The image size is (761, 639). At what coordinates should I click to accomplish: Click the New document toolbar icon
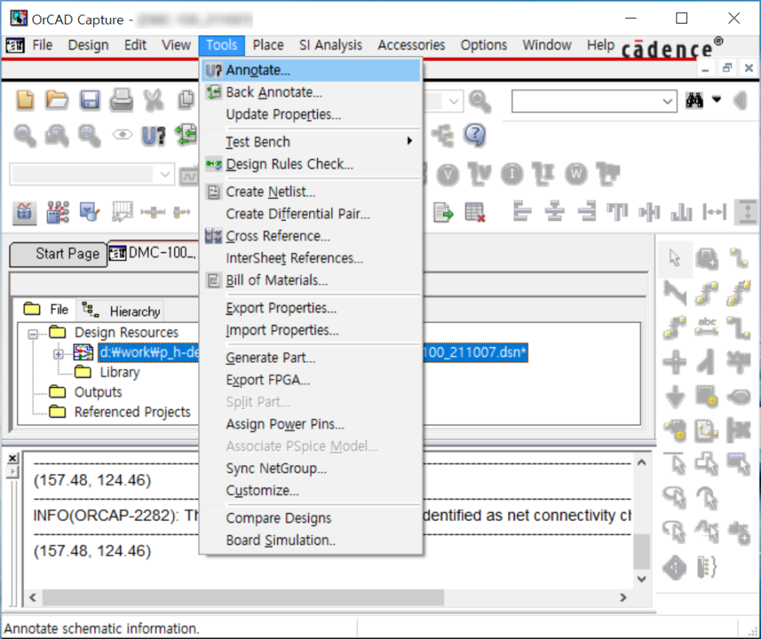click(x=24, y=100)
